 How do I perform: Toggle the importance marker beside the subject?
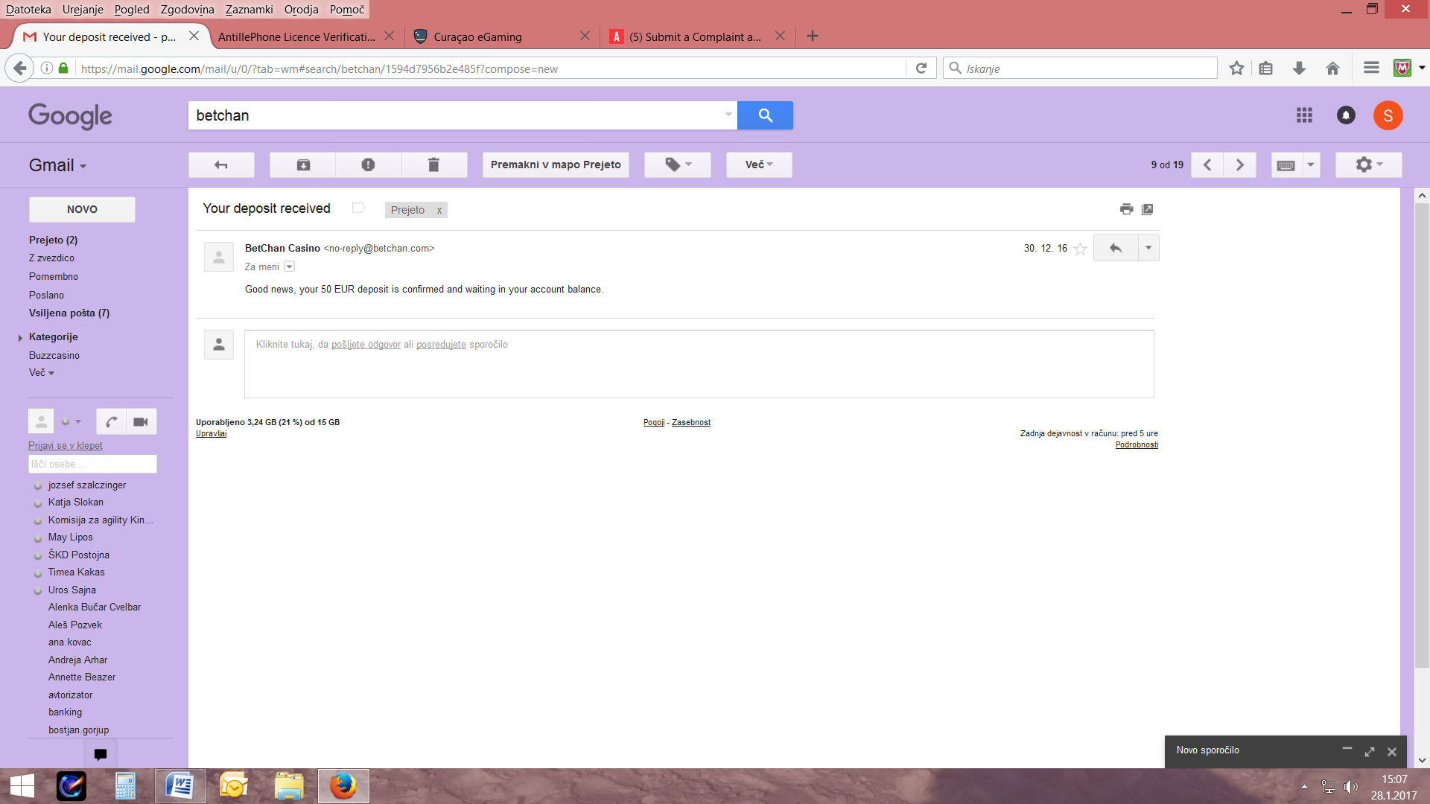click(x=358, y=208)
